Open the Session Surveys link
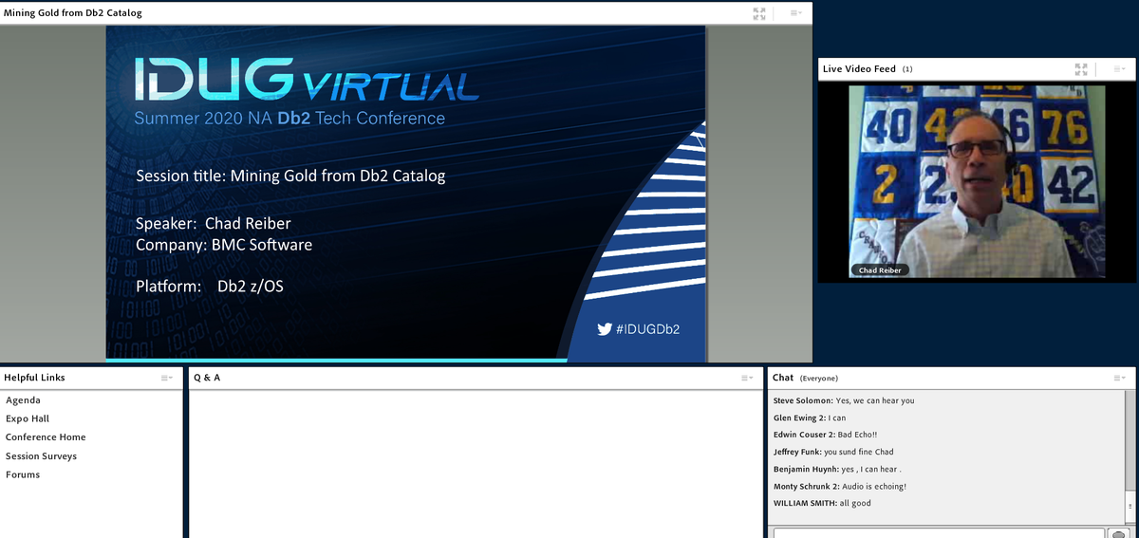The height and width of the screenshot is (538, 1139). tap(41, 456)
